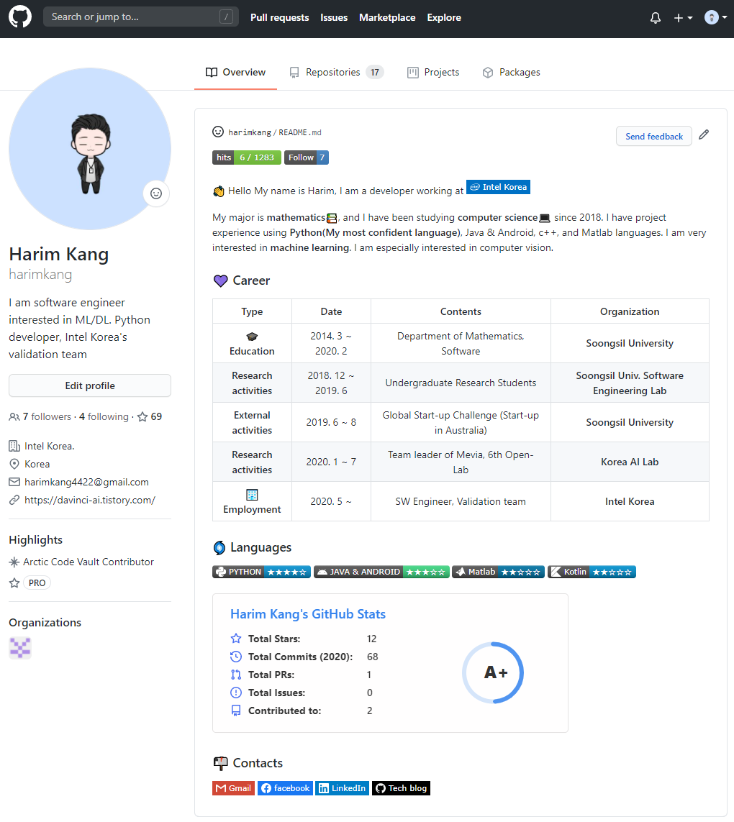Screen dimensions: 734x822
Task: Click the Total Commits (2020) row
Action: [304, 657]
